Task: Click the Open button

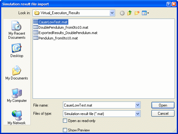Action: pos(163,105)
